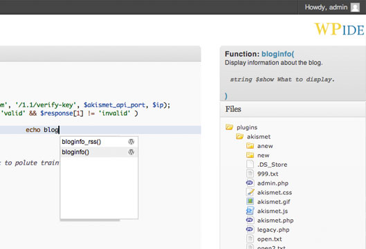The width and height of the screenshot is (366, 249).
Task: Open the new folder icon
Action: pyautogui.click(x=250, y=155)
